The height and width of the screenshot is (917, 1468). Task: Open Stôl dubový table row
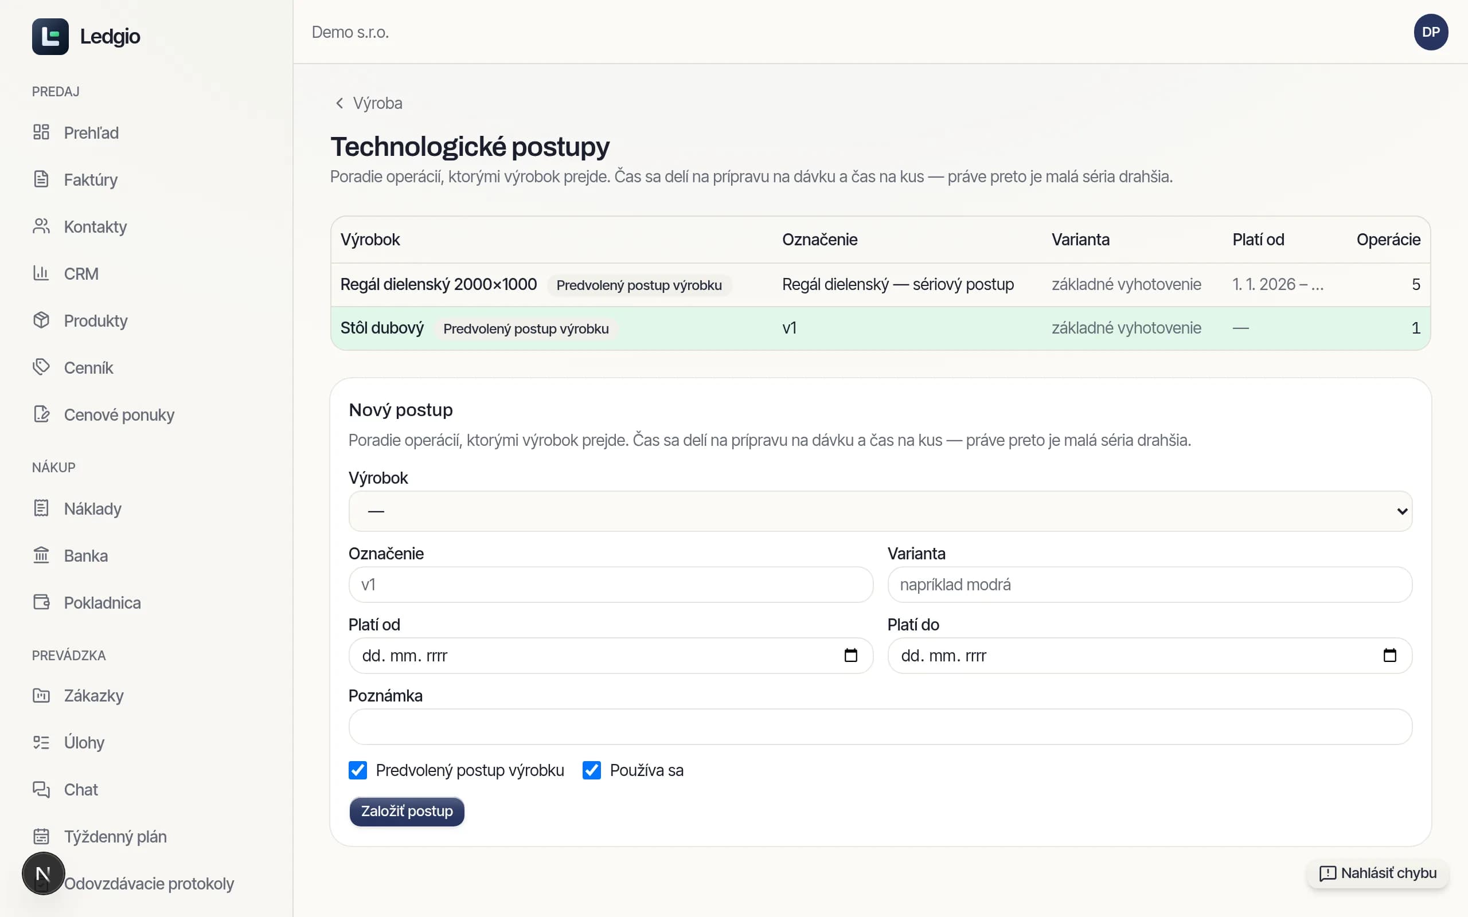click(880, 328)
